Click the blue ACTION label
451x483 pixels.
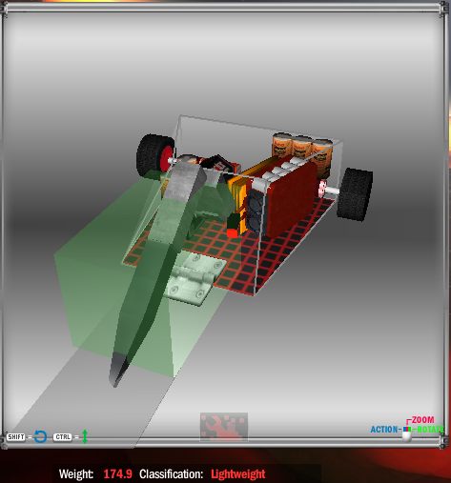click(x=384, y=430)
